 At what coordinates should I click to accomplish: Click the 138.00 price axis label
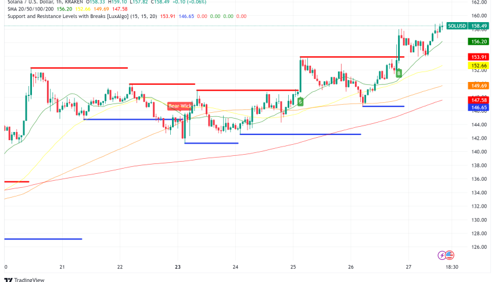point(479,166)
